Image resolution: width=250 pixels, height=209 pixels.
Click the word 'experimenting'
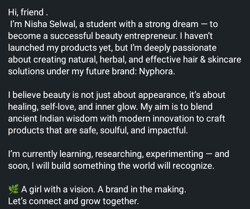point(174,154)
